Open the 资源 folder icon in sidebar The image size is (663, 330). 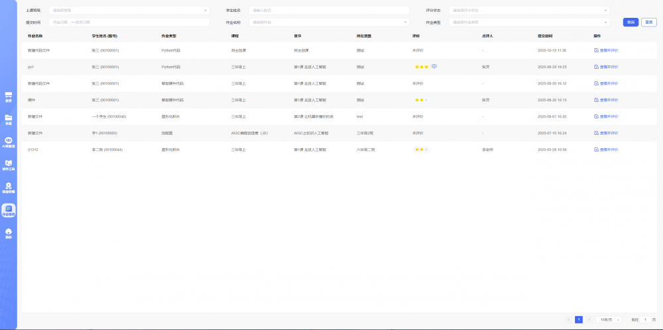pos(9,119)
